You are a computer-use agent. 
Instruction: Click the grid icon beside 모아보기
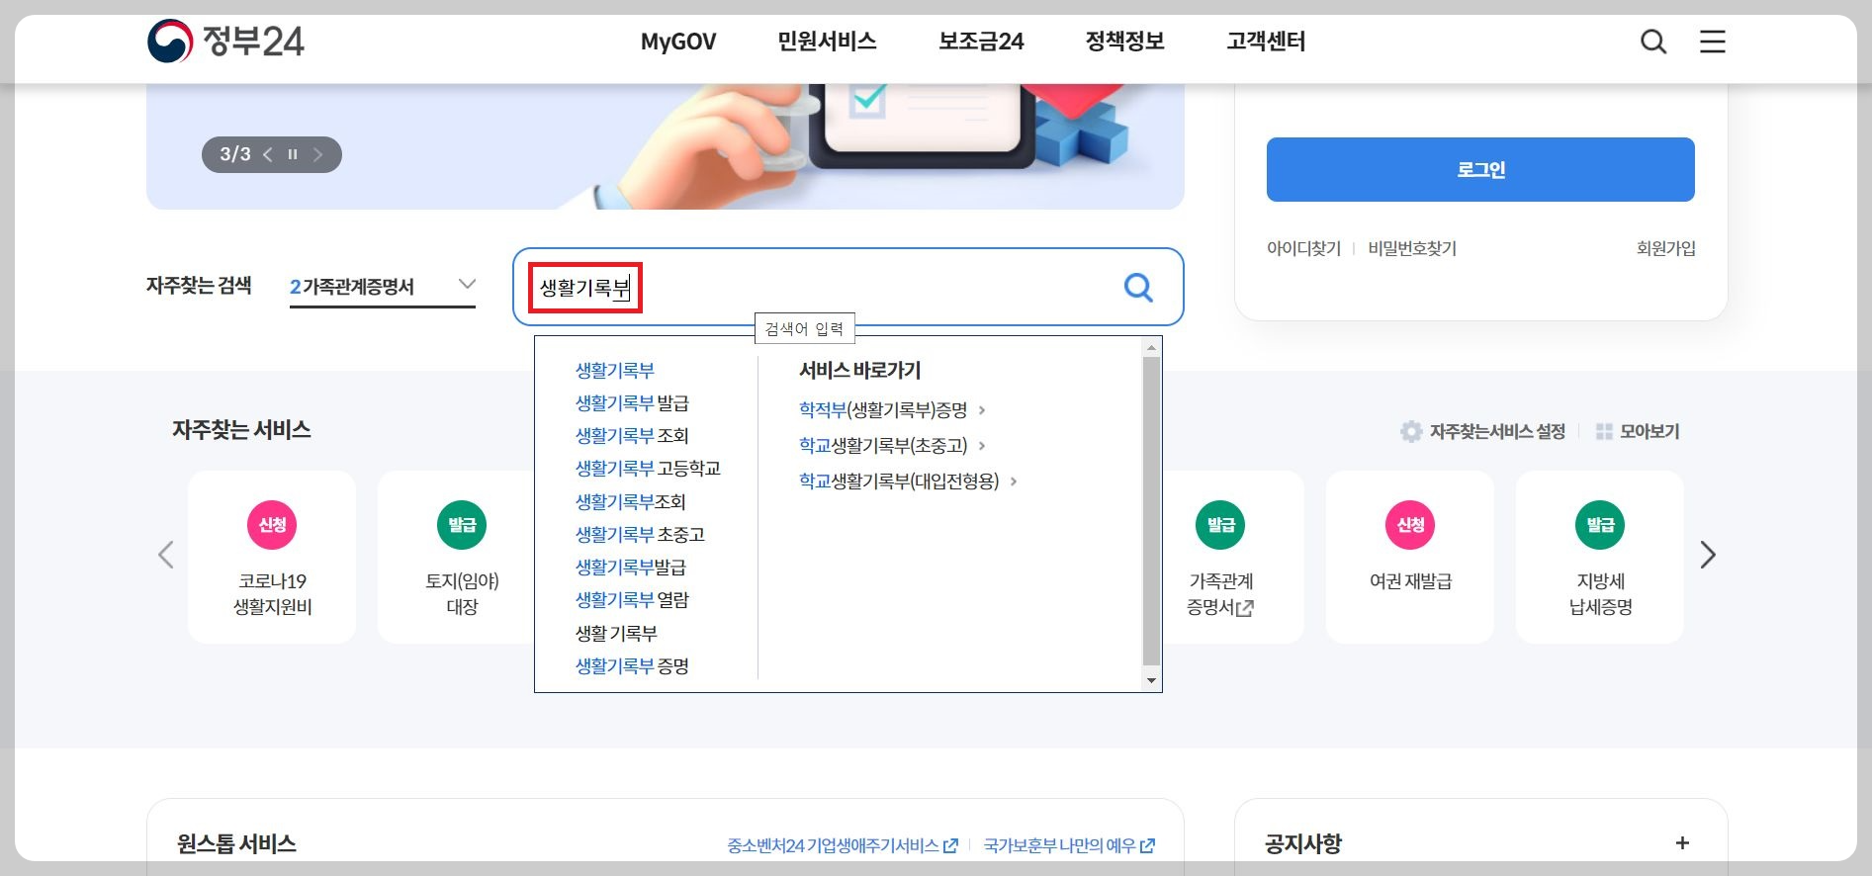point(1604,431)
